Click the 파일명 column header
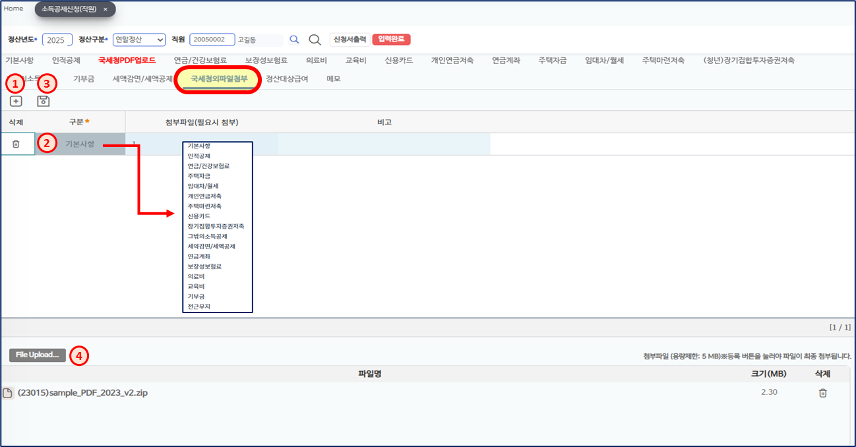The image size is (856, 447). (x=369, y=374)
